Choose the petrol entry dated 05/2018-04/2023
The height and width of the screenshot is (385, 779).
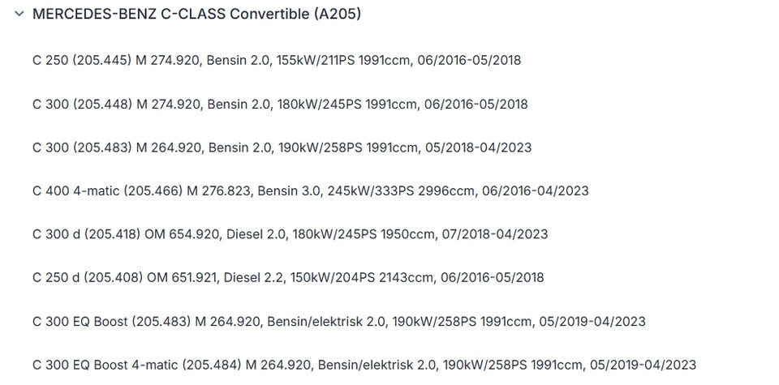point(282,148)
